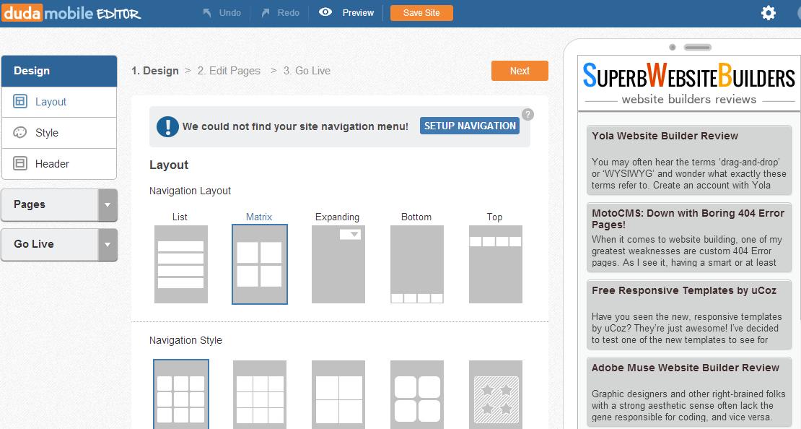This screenshot has width=801, height=429.
Task: Click the Layout sidebar icon
Action: coord(20,101)
